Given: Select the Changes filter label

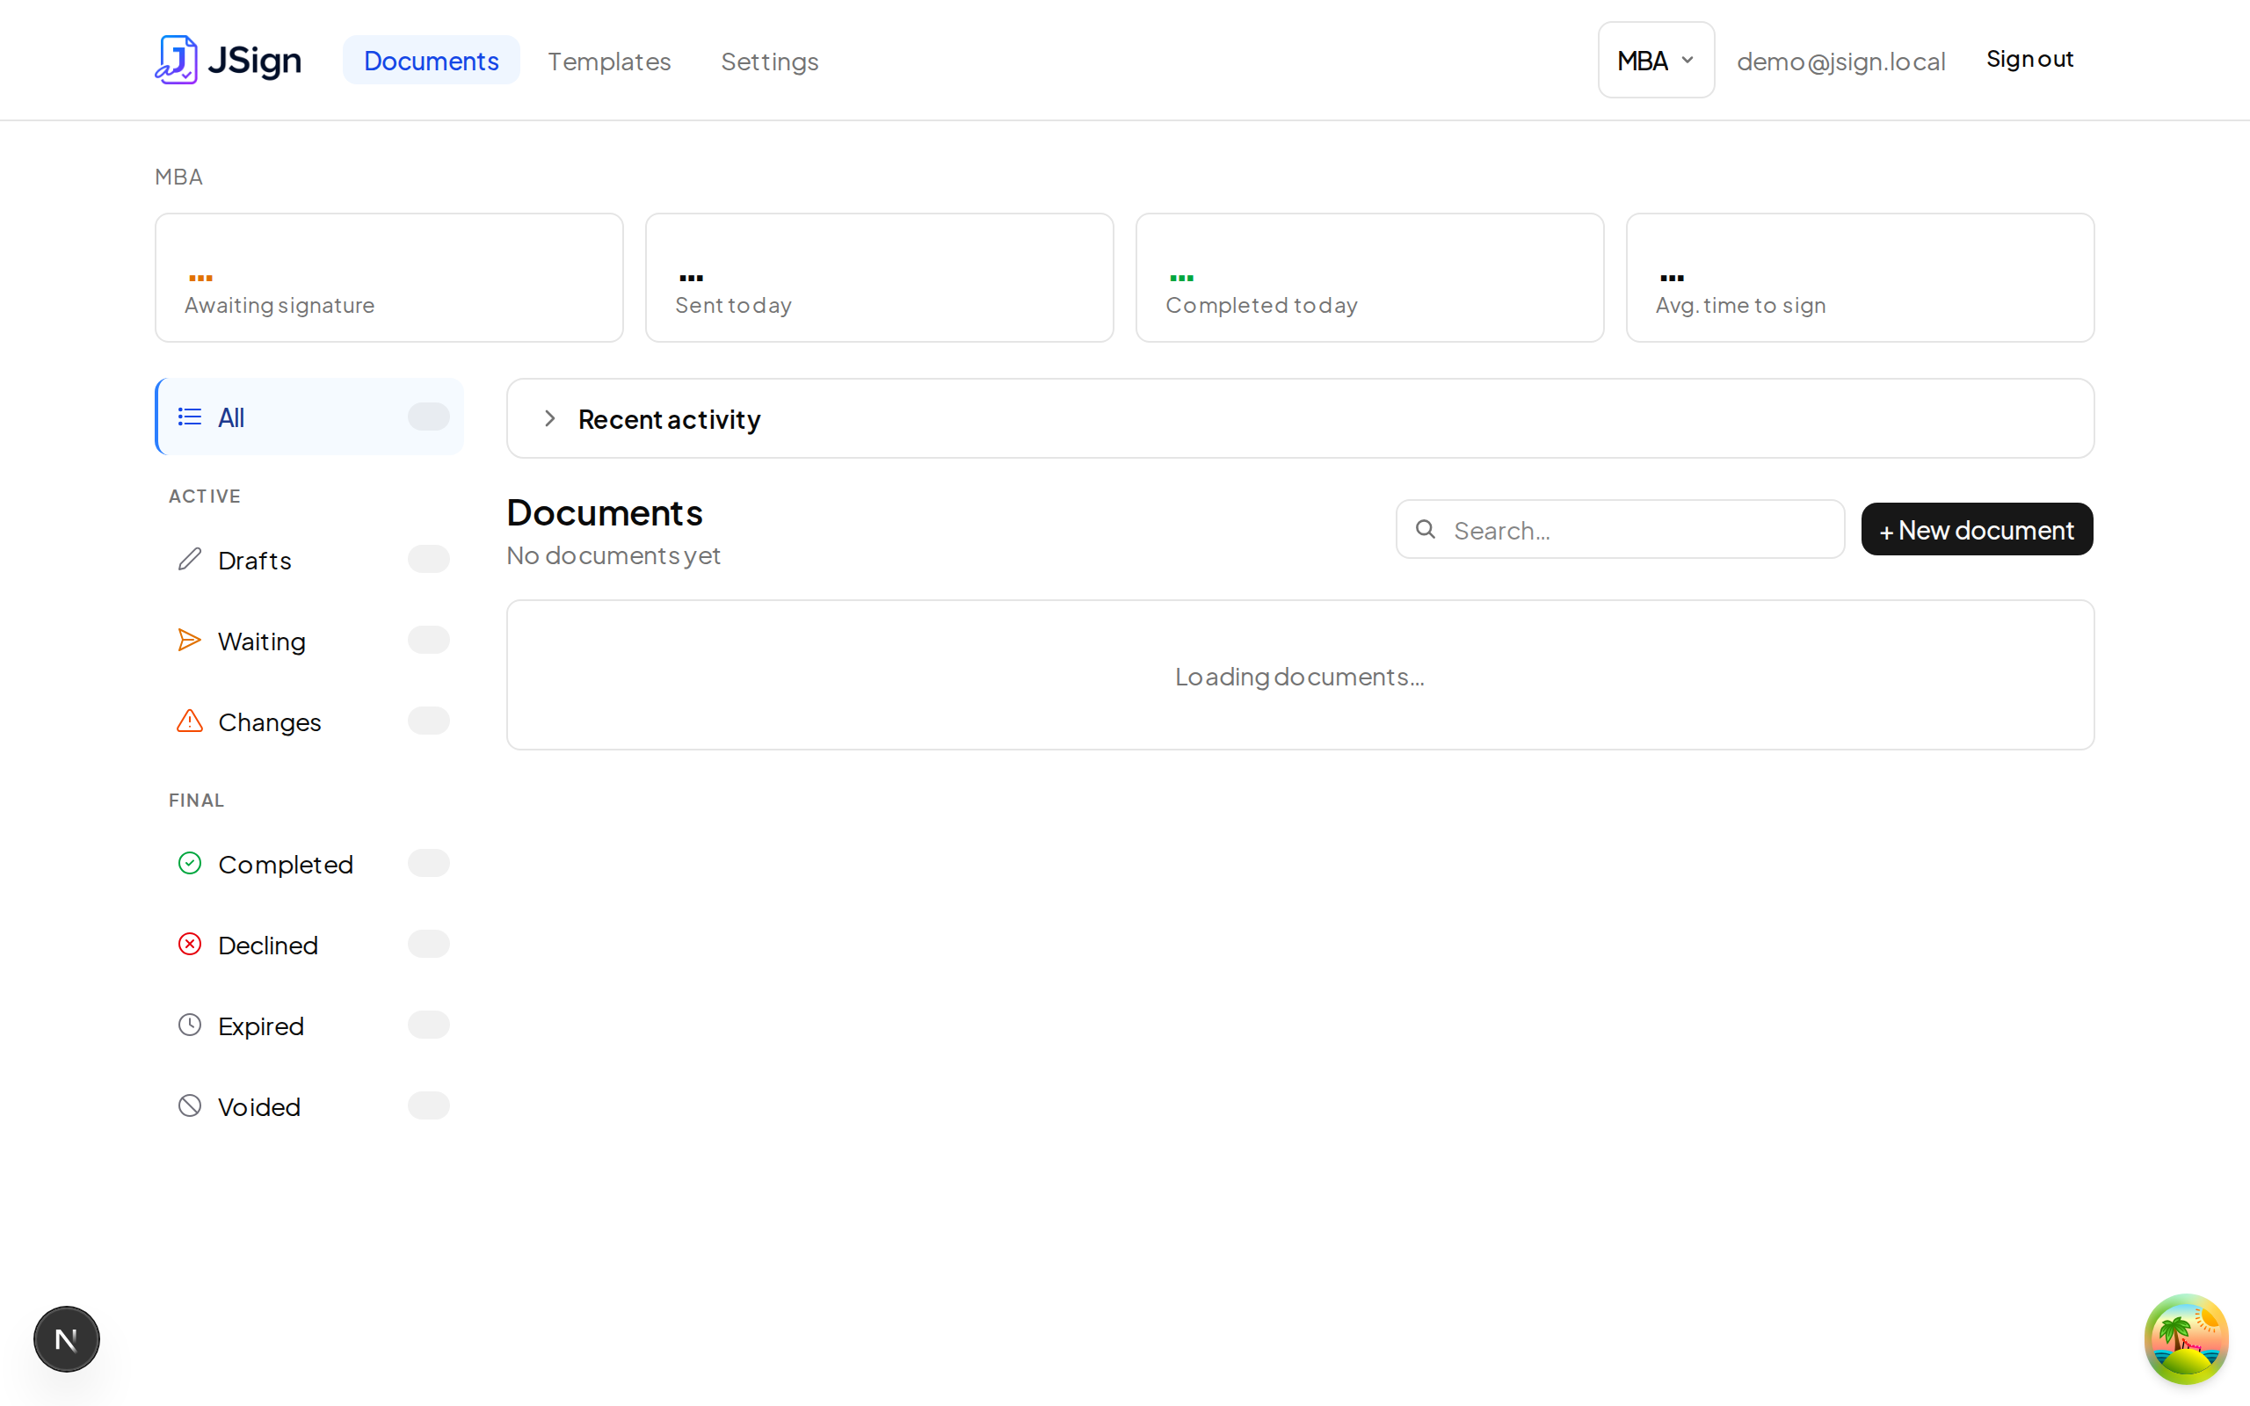Looking at the screenshot, I should [270, 722].
